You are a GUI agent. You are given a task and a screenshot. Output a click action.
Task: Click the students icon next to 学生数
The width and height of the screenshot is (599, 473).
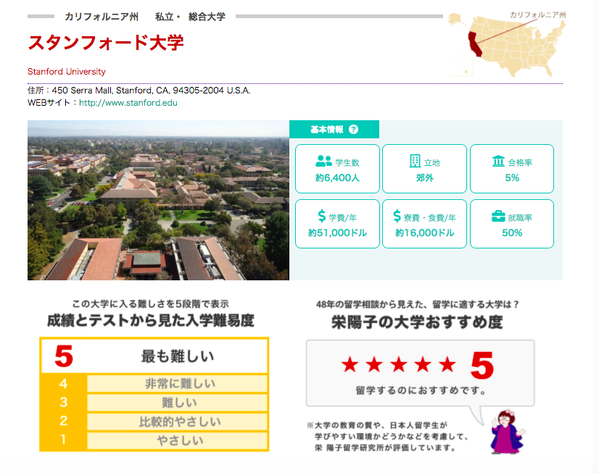click(323, 161)
